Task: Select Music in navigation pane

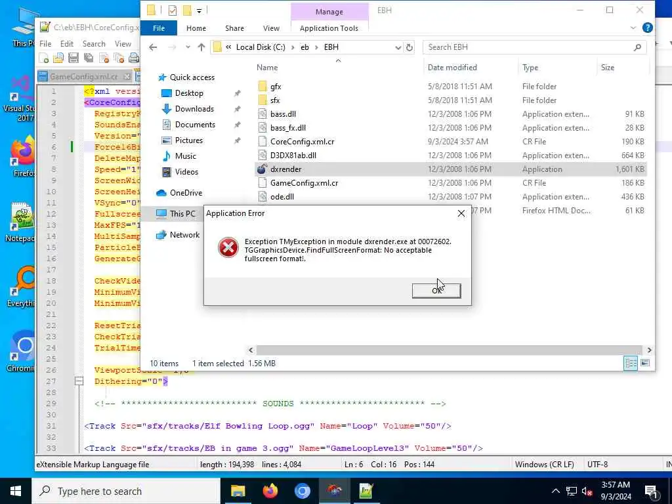Action: click(x=185, y=156)
